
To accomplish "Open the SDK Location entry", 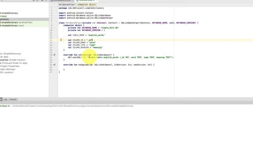I will pos(7,72).
